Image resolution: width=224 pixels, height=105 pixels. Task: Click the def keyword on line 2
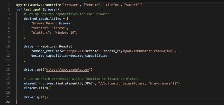(x=19, y=9)
